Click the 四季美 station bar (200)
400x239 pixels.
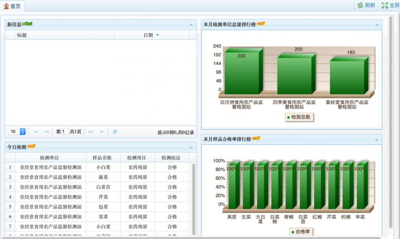[x=296, y=74]
